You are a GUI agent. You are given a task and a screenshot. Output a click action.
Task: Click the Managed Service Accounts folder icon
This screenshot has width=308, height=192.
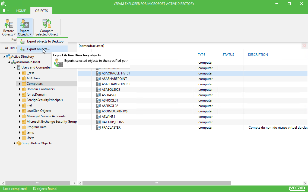(24, 116)
